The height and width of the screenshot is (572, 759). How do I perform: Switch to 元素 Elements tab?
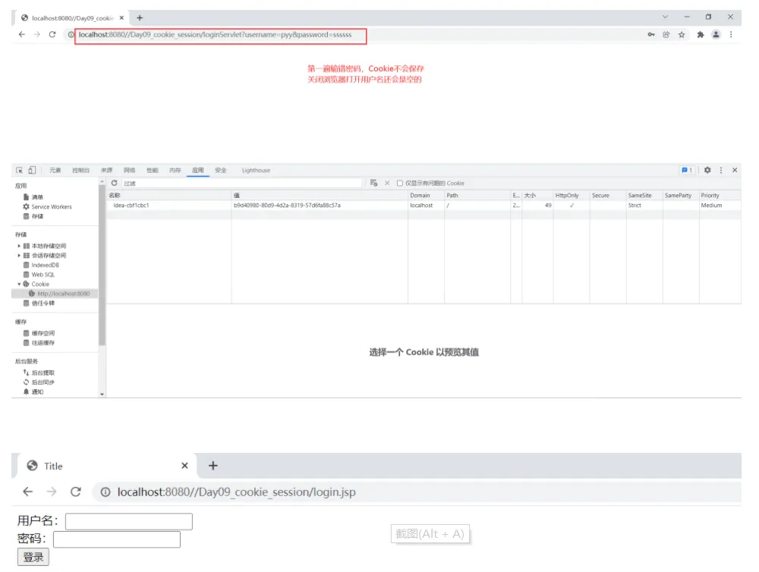coord(55,171)
